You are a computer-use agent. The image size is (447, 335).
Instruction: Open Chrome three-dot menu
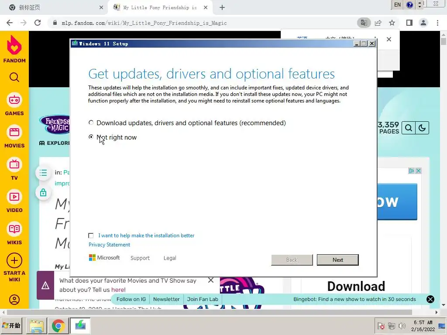tap(437, 23)
